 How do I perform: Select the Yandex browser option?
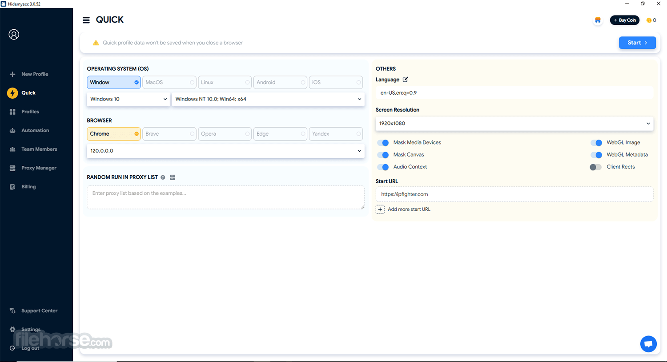tap(336, 134)
